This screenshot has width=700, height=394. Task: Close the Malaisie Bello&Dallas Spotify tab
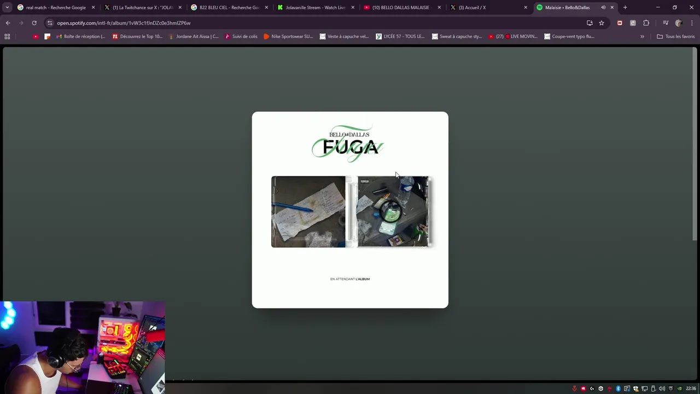[x=612, y=8]
